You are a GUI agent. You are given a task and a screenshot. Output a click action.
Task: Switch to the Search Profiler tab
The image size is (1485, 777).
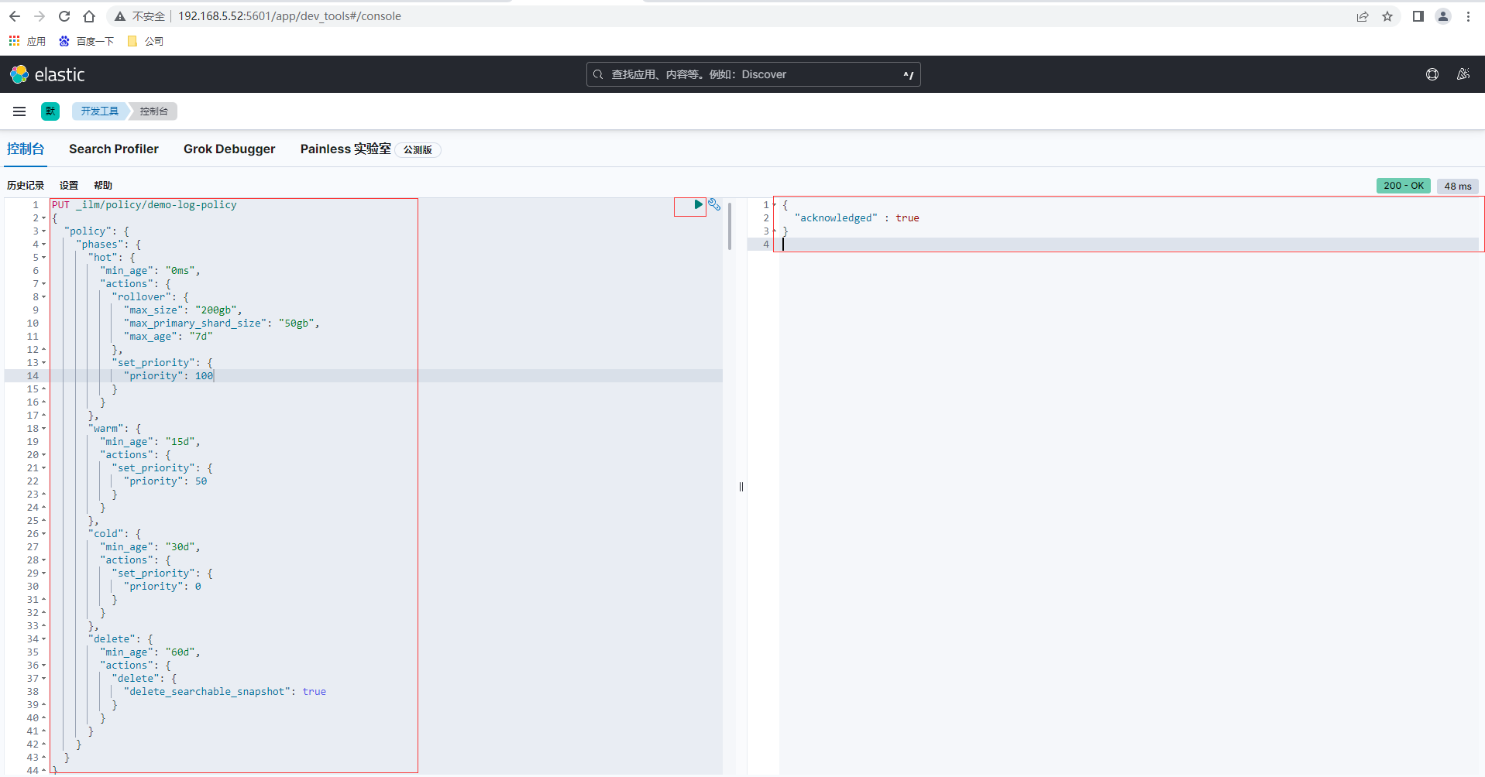tap(114, 149)
